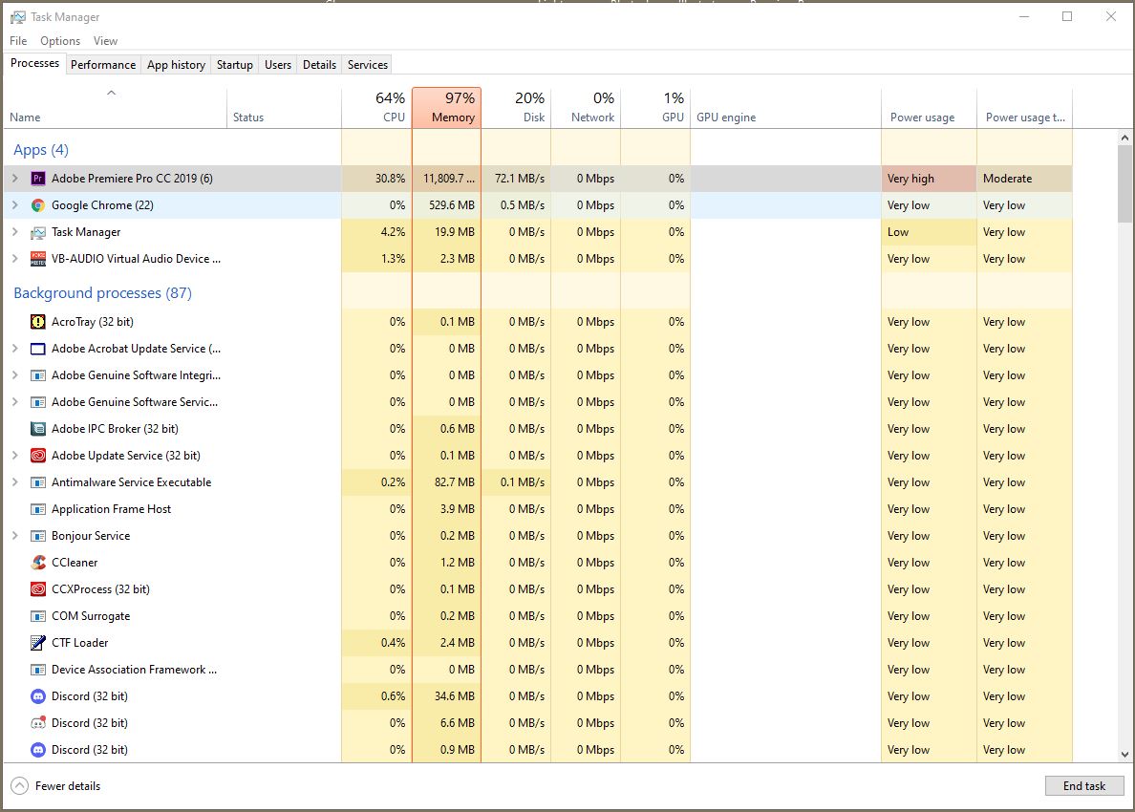
Task: Select the VB-AUDIO Virtual Audio Device icon
Action: 38,259
